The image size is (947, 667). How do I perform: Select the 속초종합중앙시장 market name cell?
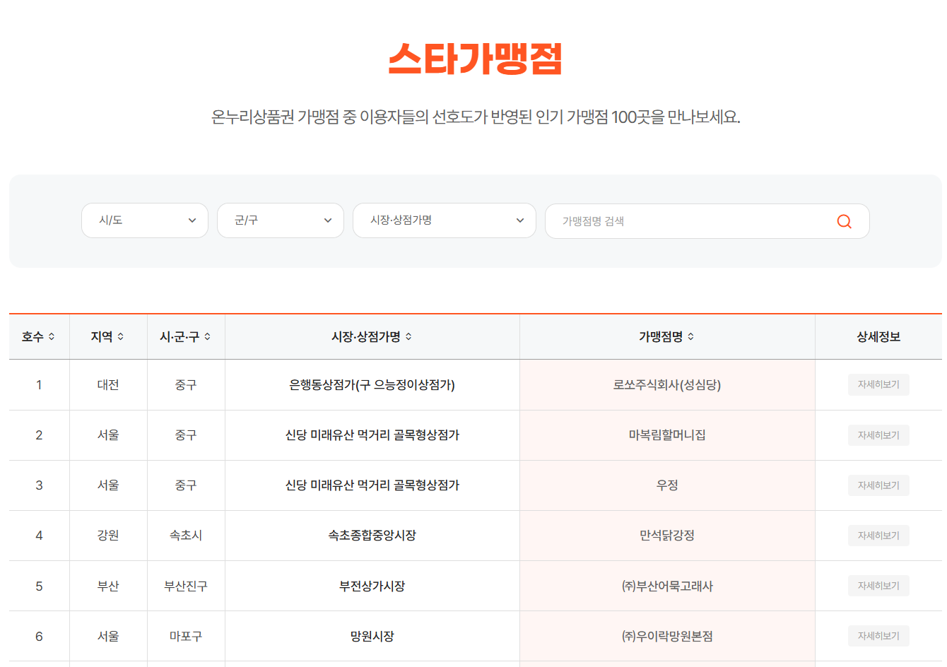pos(371,535)
